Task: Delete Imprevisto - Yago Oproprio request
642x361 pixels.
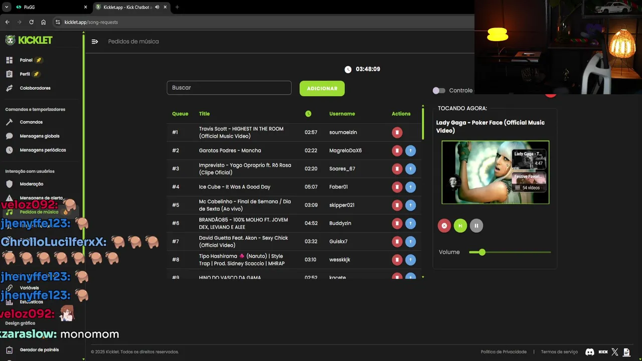Action: pos(397,168)
